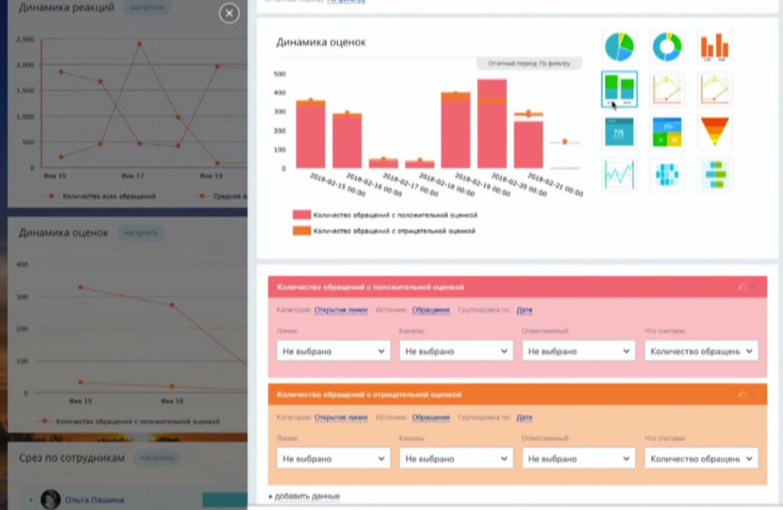Viewport: 783px width, 510px height.
Task: Open Что считаем dropdown in negative rating block
Action: [x=701, y=459]
